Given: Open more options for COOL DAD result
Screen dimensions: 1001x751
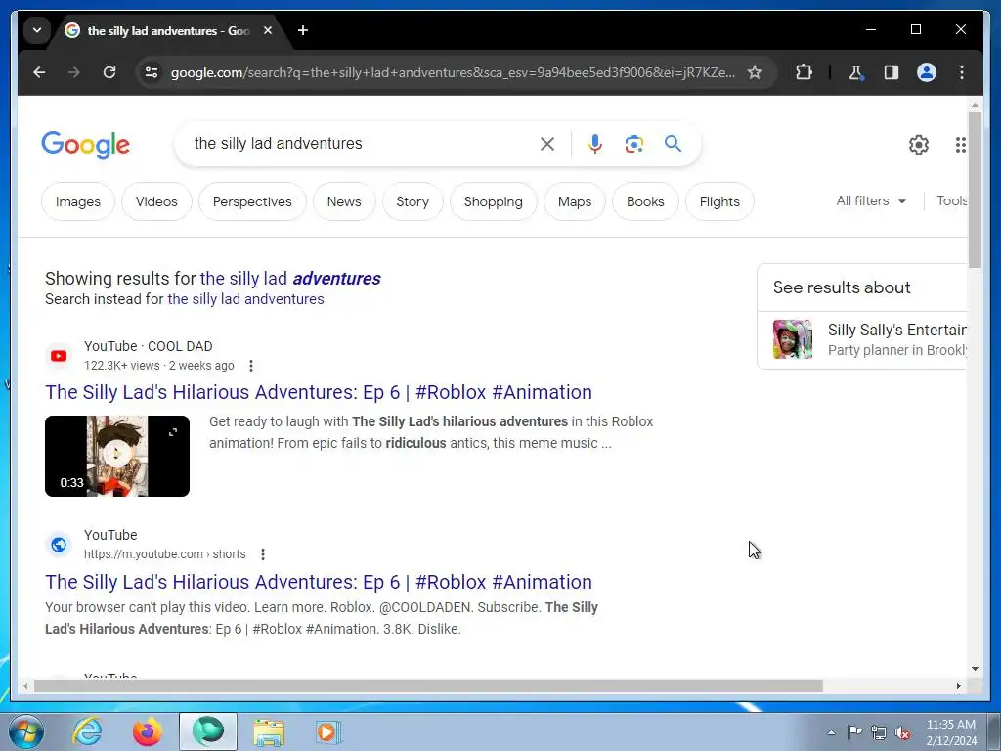Looking at the screenshot, I should (251, 366).
